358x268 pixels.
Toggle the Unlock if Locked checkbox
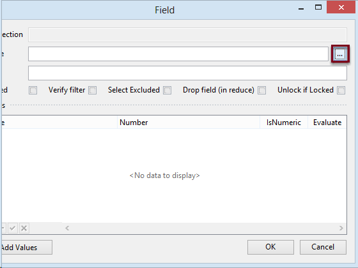341,91
